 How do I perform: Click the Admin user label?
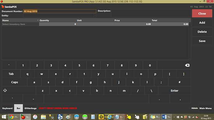[194, 108]
